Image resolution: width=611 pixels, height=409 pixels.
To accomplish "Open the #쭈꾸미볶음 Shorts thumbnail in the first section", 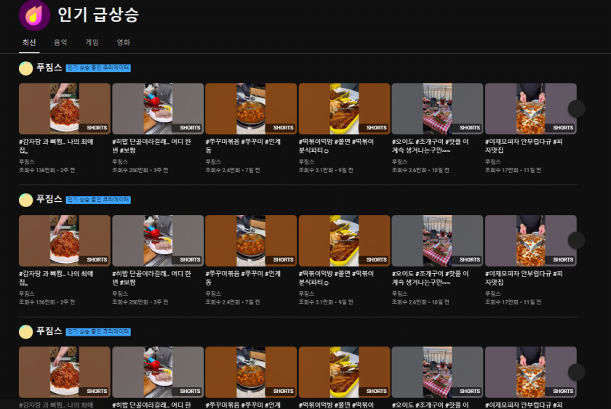I will click(x=251, y=108).
